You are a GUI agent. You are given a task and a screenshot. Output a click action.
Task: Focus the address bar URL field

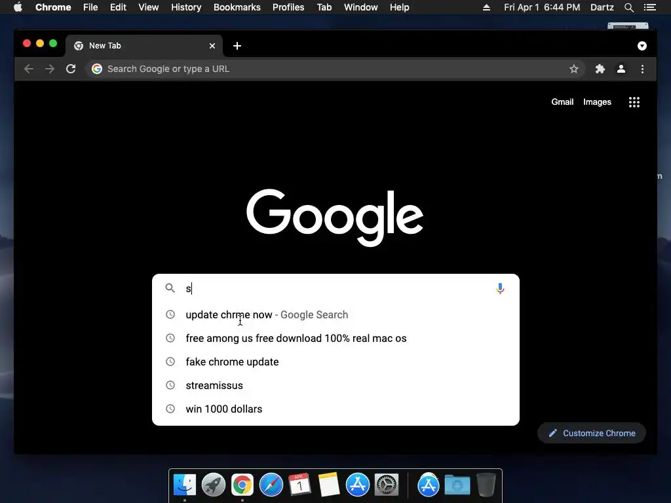335,69
